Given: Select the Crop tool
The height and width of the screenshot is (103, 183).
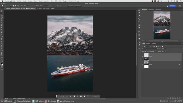Looking at the screenshot, I should coord(2,20).
